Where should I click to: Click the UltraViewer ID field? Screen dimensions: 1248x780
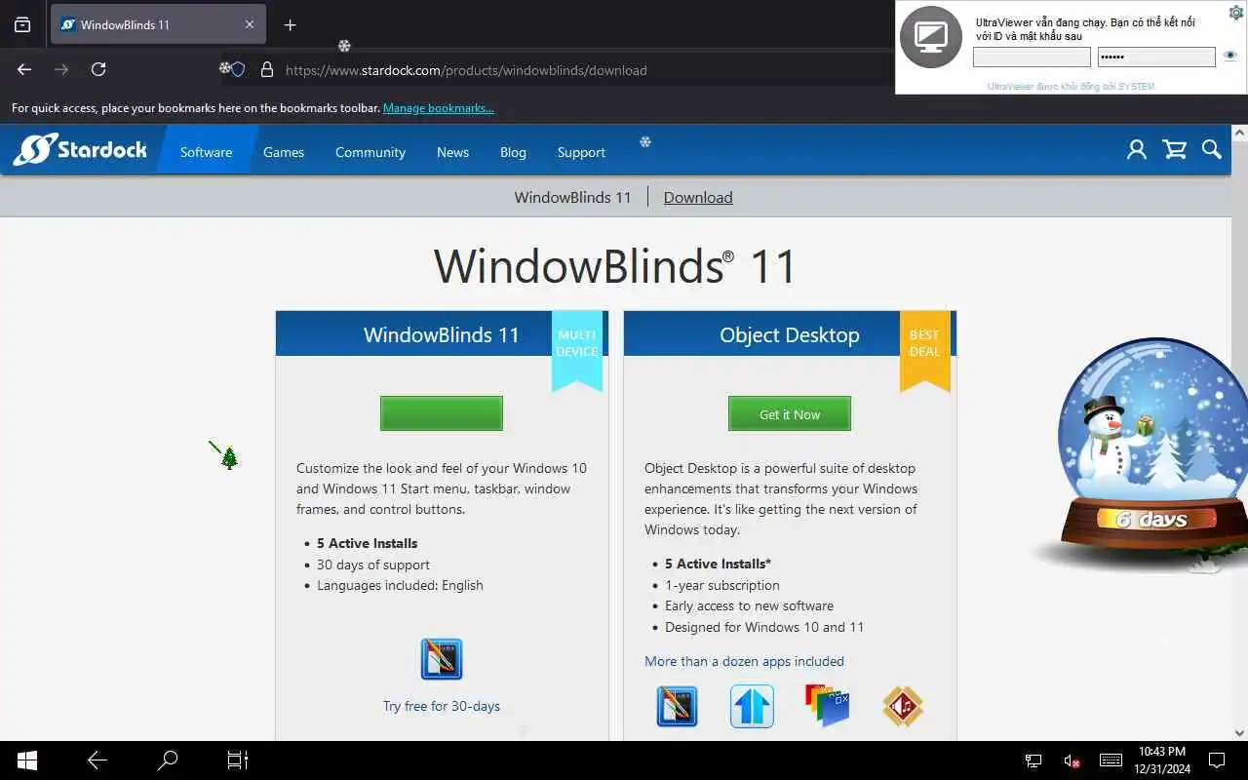1032,58
